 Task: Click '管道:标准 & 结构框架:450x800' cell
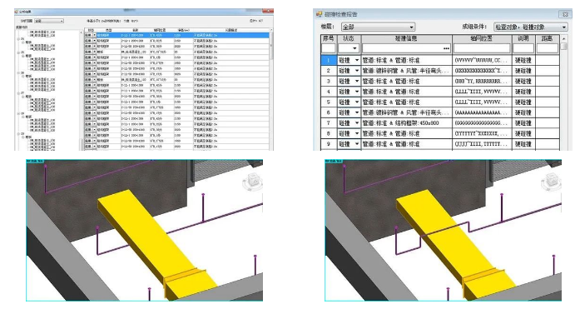pos(406,123)
